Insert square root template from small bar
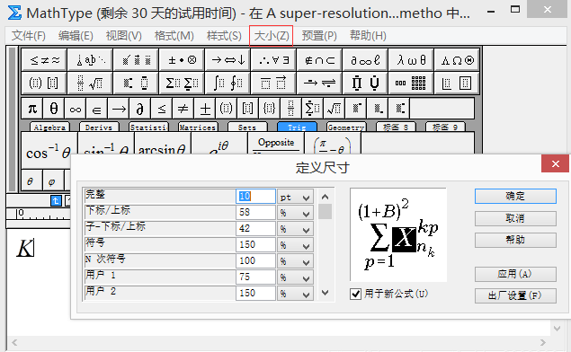Screen dimensions: 571x352 (334, 109)
